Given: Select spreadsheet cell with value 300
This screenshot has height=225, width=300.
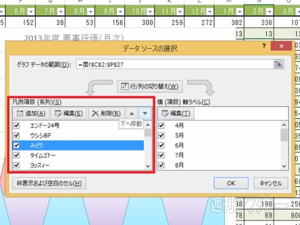Looking at the screenshot, I should click(139, 22).
